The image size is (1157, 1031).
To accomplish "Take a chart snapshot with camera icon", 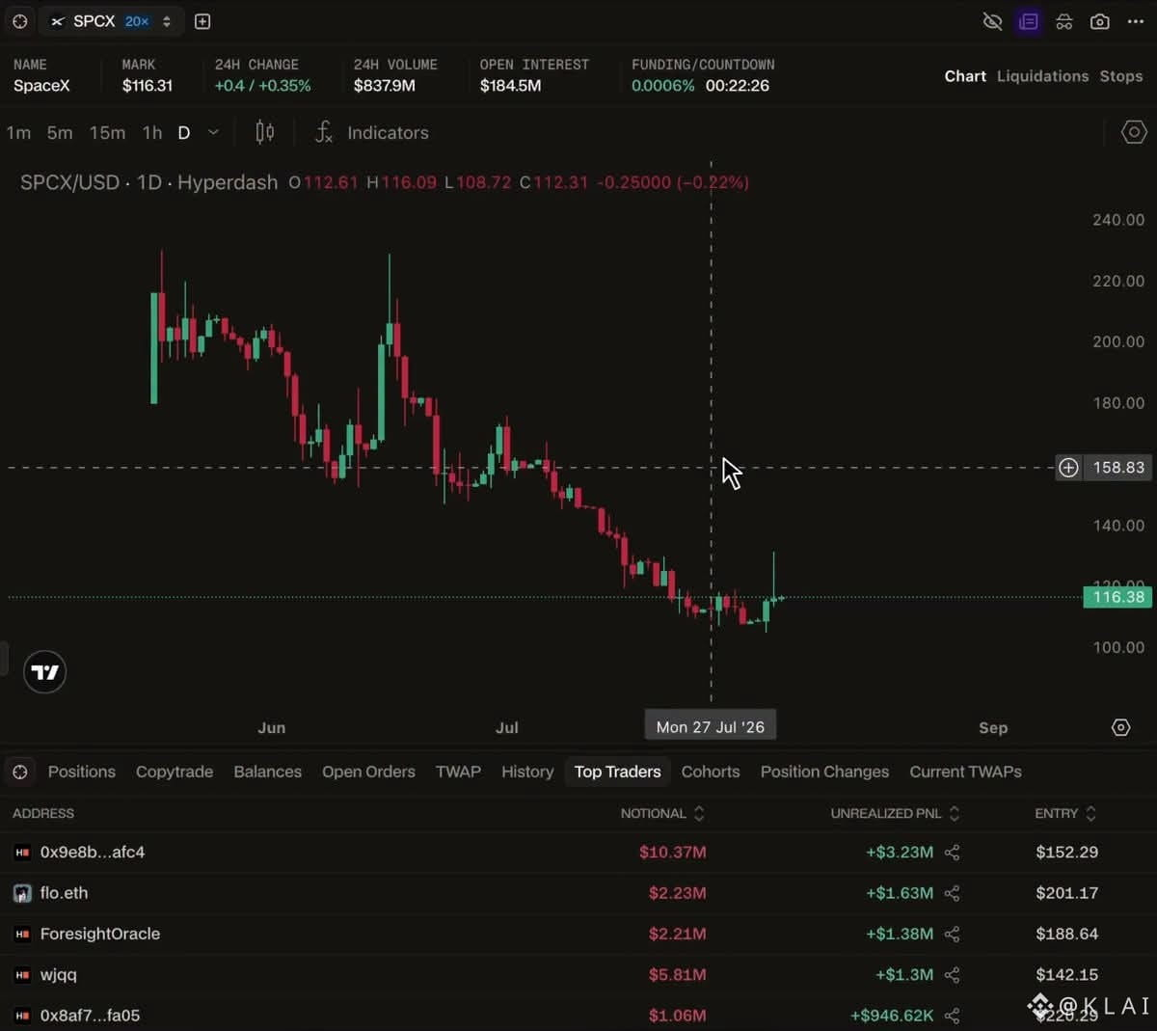I will tap(1100, 21).
